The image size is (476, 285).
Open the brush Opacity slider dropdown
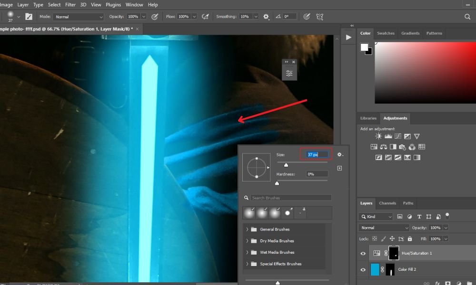point(144,17)
